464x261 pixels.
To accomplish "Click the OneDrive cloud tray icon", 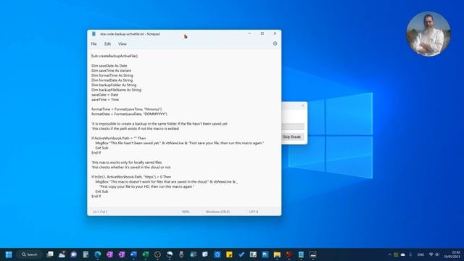I will click(x=403, y=254).
